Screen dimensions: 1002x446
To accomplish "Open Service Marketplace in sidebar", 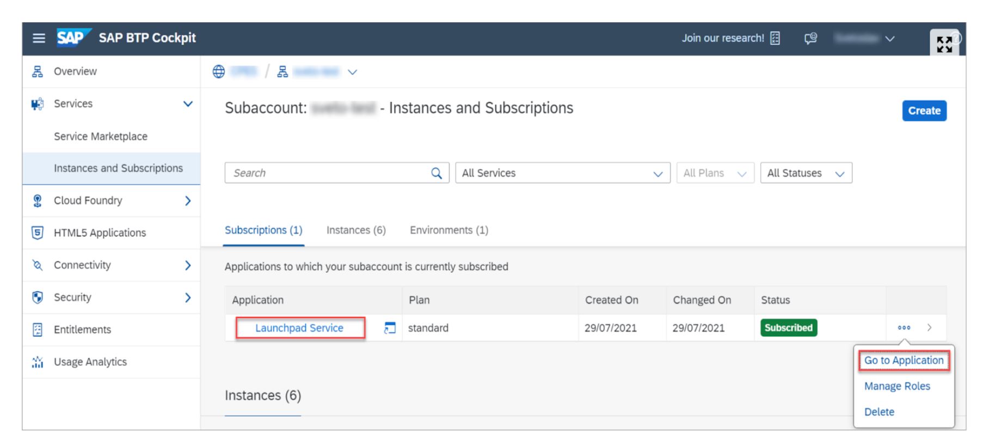I will [101, 137].
